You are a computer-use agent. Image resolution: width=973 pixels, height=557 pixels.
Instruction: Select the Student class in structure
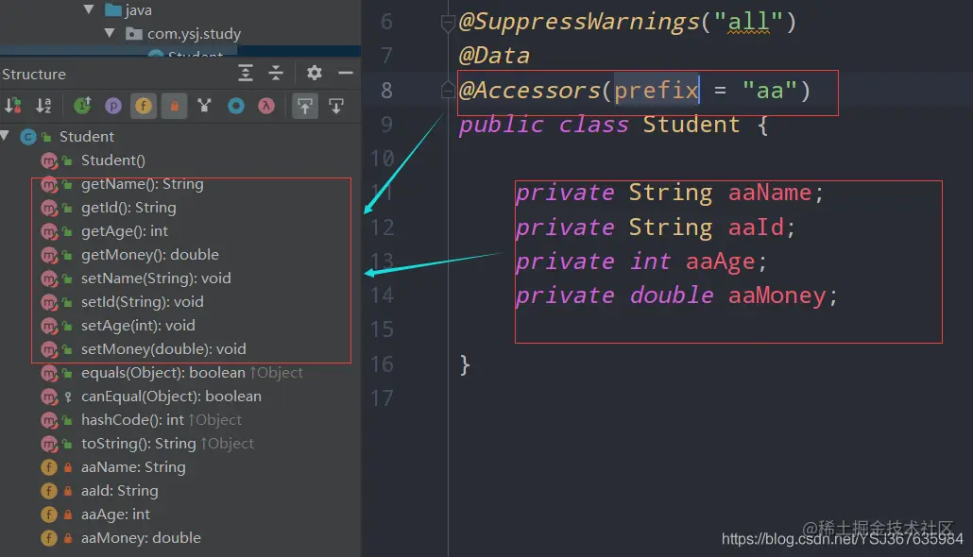click(x=86, y=137)
